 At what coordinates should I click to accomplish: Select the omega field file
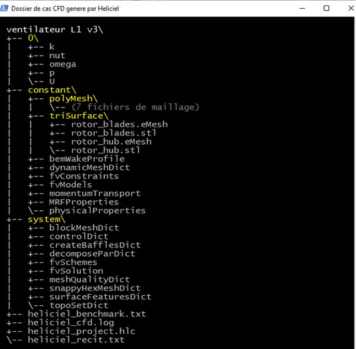63,64
